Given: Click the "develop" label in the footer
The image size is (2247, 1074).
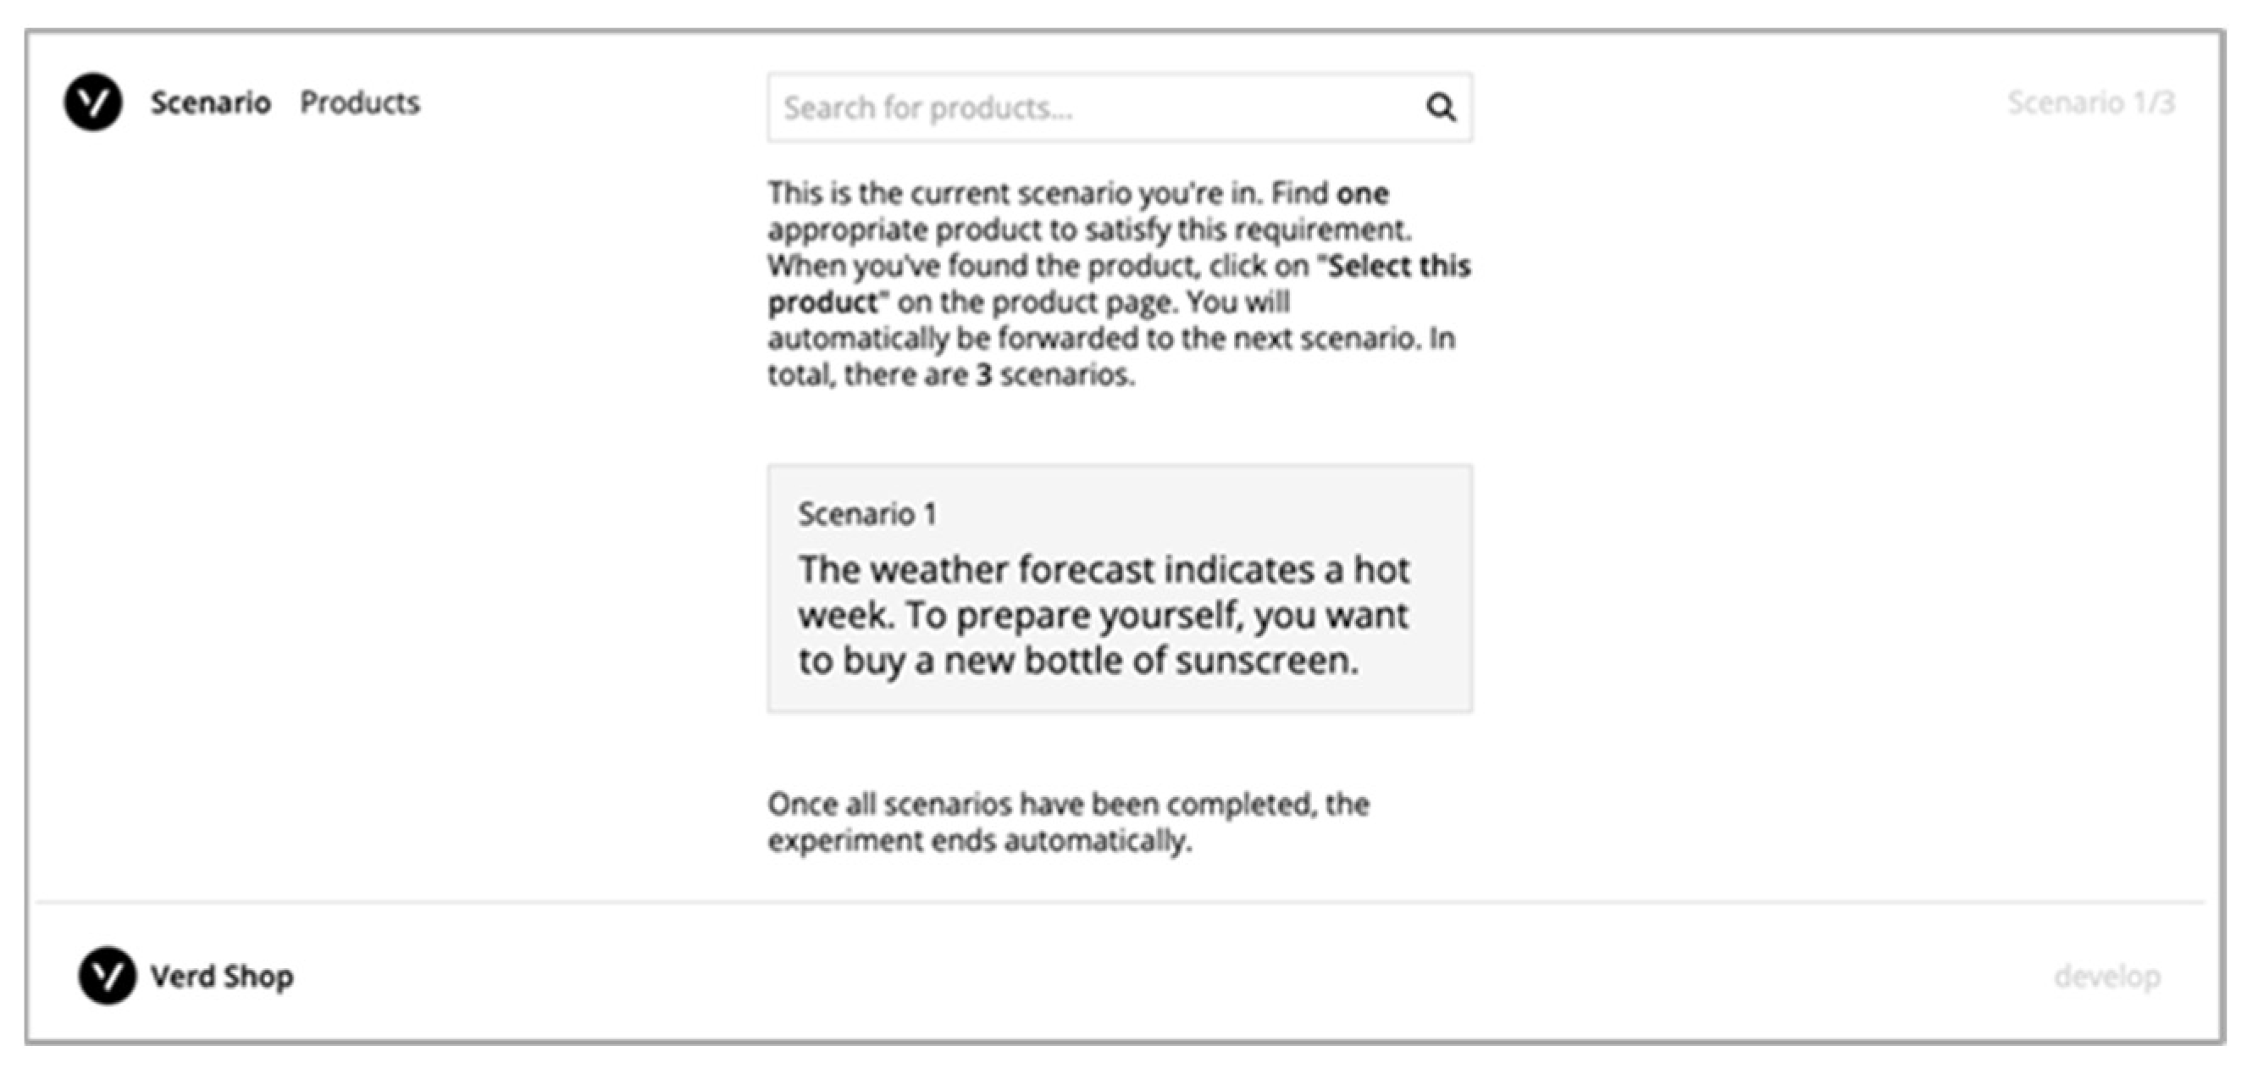Looking at the screenshot, I should coord(2106,977).
